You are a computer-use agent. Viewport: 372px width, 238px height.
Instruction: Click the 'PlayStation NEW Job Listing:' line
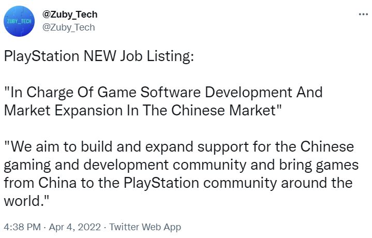pyautogui.click(x=99, y=56)
